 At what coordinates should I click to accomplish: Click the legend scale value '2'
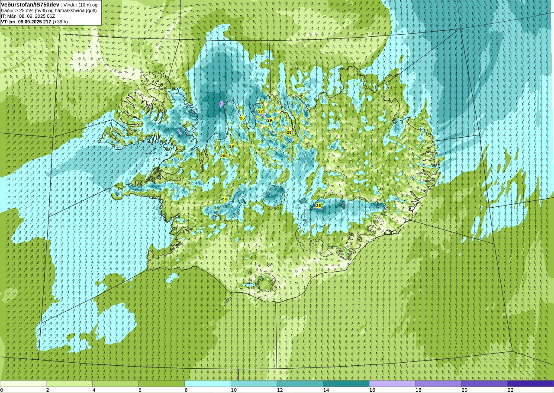tap(48, 390)
